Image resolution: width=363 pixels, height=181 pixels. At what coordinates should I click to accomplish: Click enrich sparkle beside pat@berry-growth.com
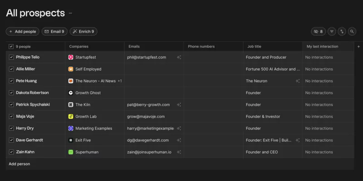[179, 105]
